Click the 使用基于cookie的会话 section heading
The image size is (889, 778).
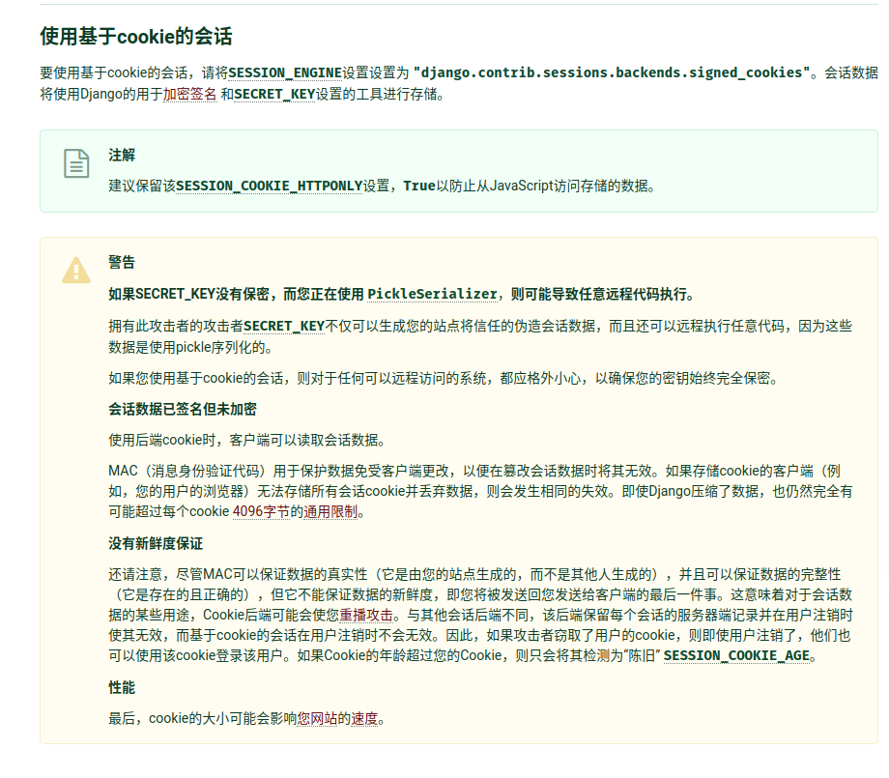tap(135, 37)
